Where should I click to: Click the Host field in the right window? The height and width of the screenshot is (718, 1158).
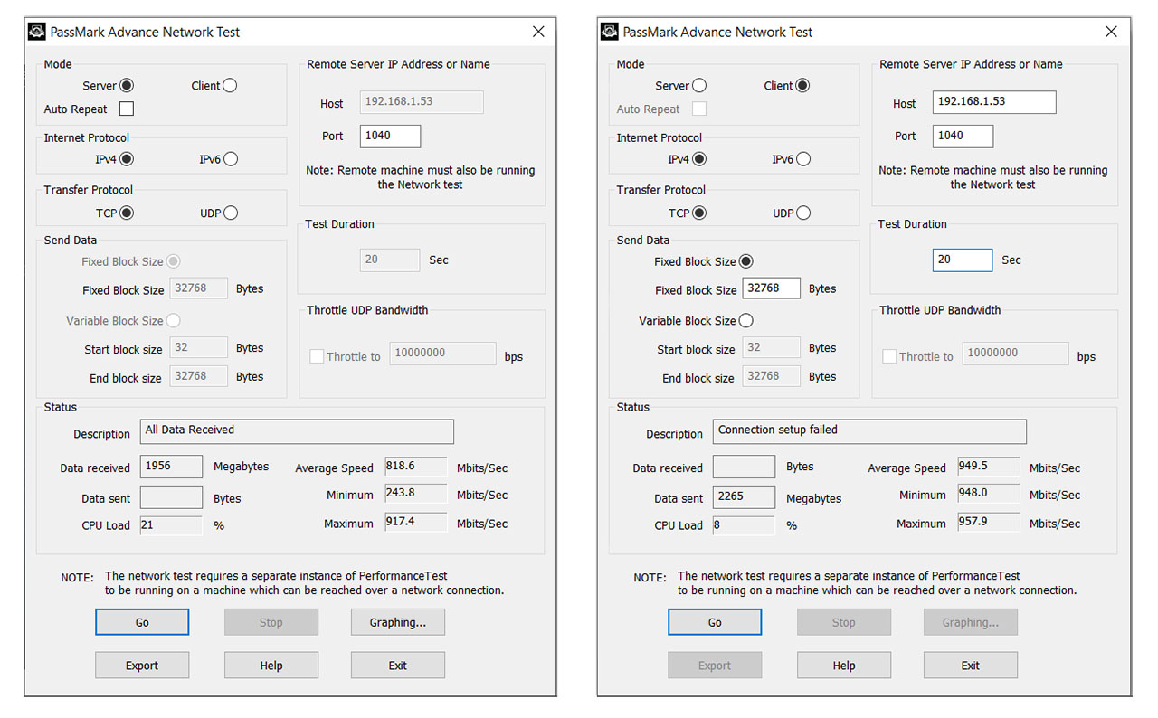pos(994,102)
